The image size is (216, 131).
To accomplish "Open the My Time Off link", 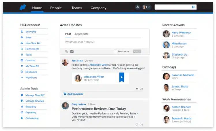I will point(32,66).
